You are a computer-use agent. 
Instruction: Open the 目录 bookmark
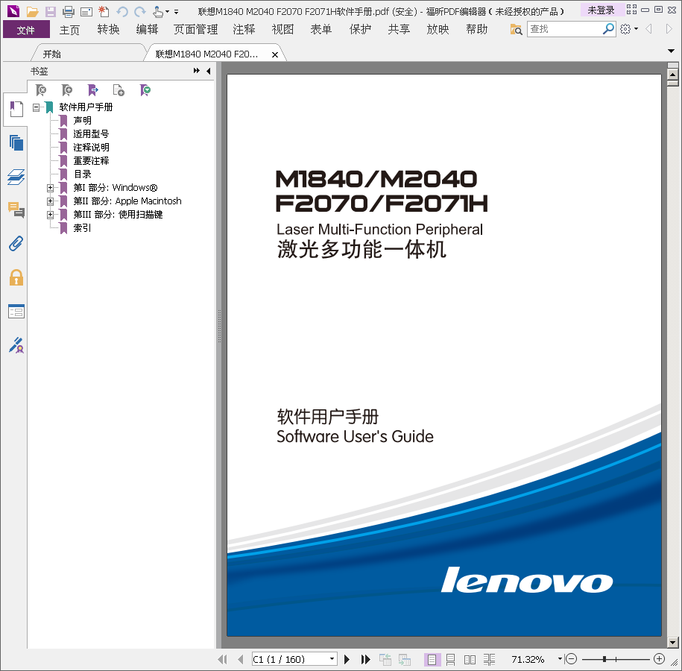click(82, 174)
